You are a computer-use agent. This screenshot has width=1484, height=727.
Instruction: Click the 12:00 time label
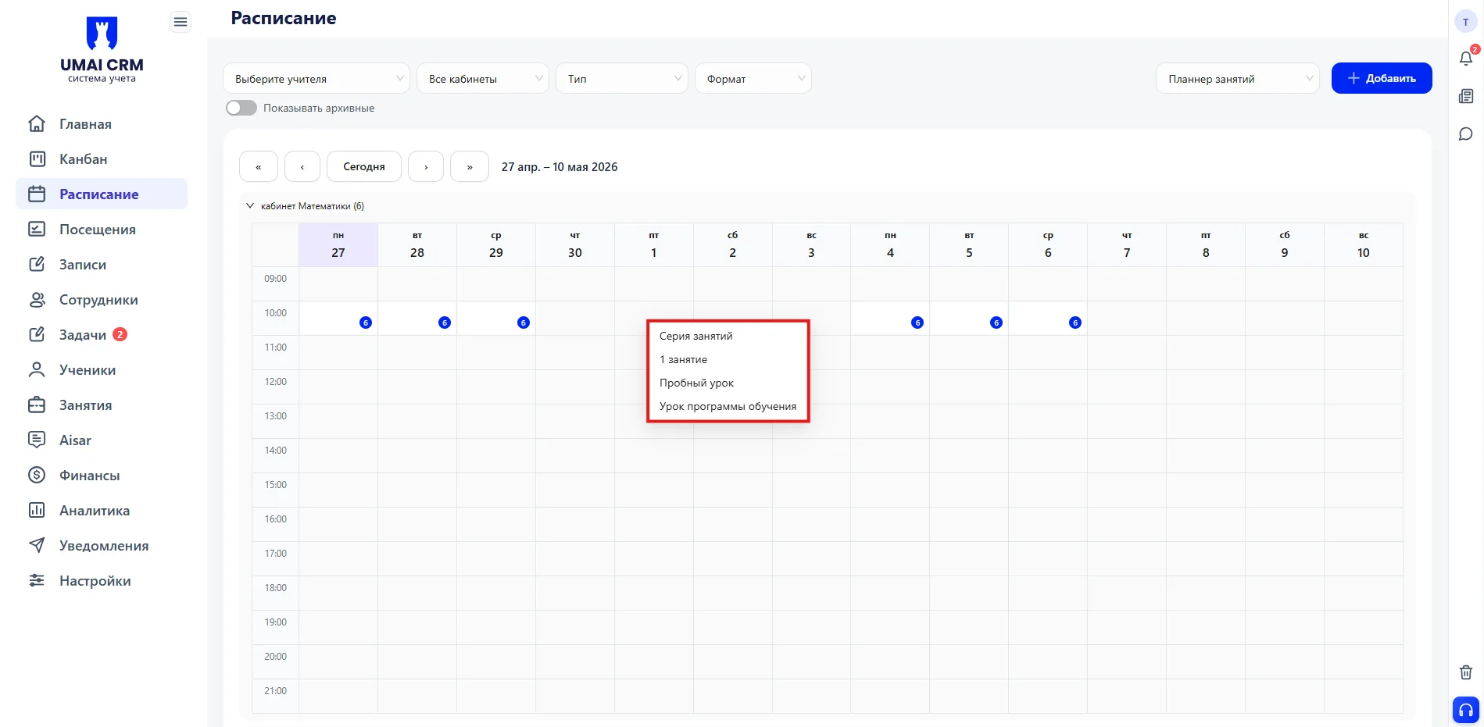(276, 382)
